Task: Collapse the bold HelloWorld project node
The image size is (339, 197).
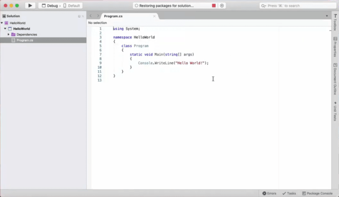Action: pos(5,29)
